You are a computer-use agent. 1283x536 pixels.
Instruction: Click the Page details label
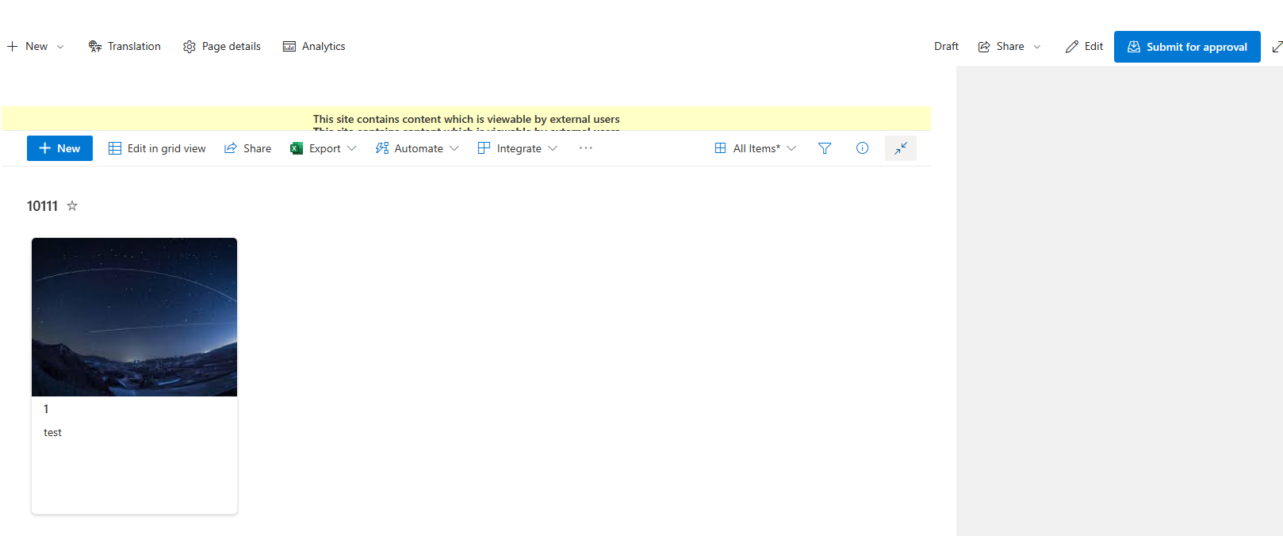tap(232, 47)
